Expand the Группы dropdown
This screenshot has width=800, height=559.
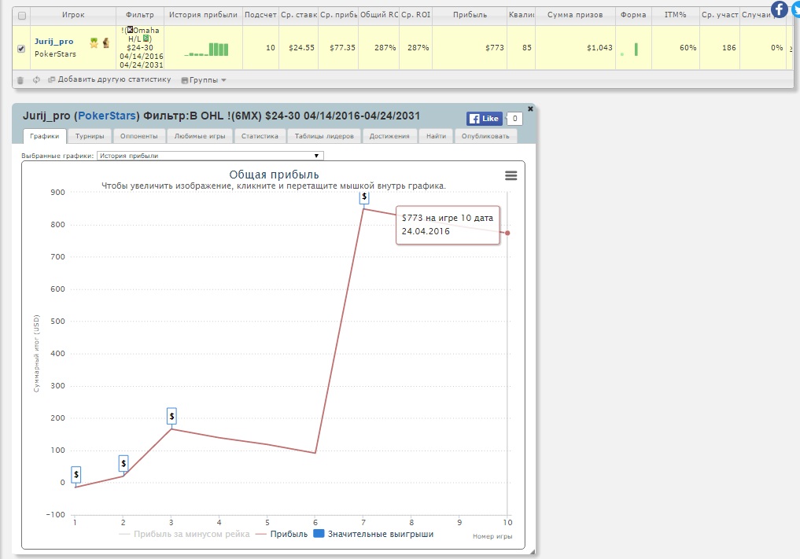204,79
